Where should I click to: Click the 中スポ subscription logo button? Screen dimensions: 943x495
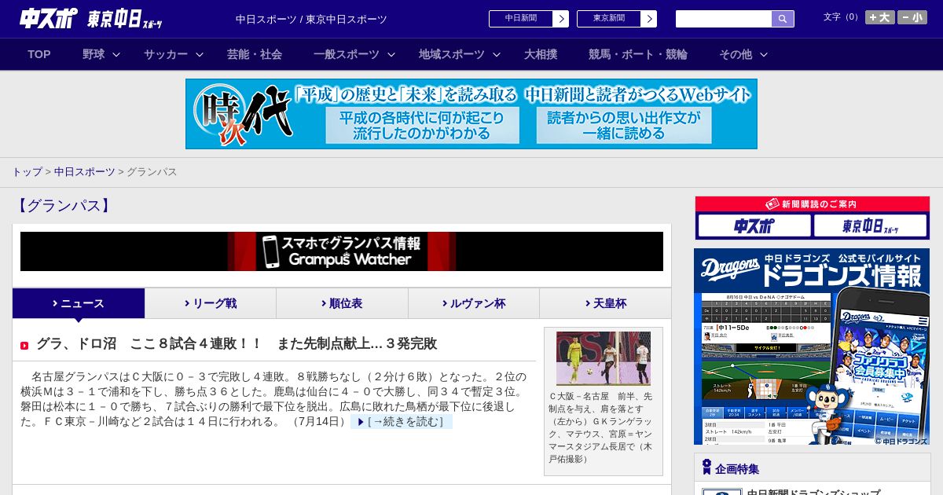754,225
